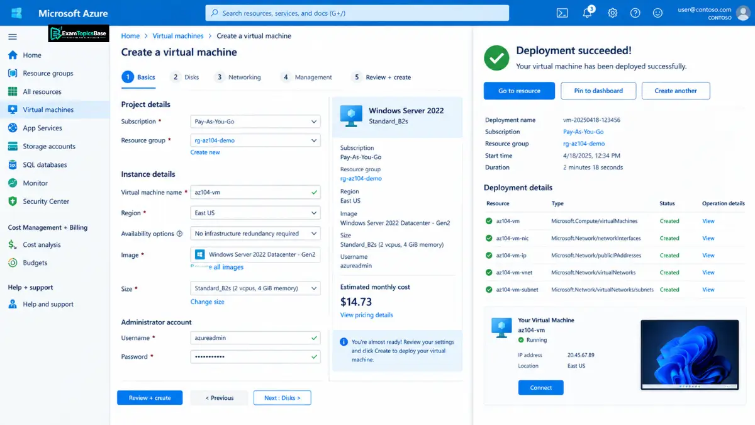The width and height of the screenshot is (755, 425).
Task: Open settings gear icon in header
Action: point(612,13)
